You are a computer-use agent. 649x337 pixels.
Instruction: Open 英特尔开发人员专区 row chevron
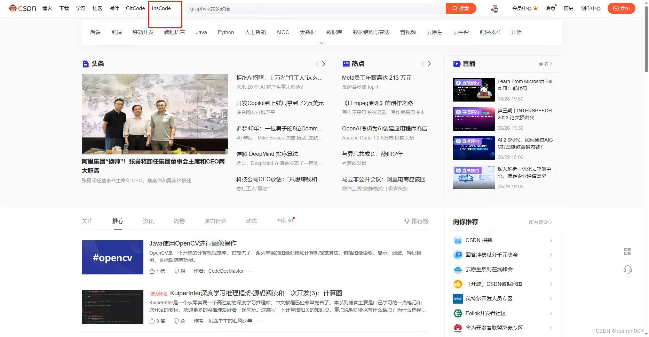tap(551, 299)
